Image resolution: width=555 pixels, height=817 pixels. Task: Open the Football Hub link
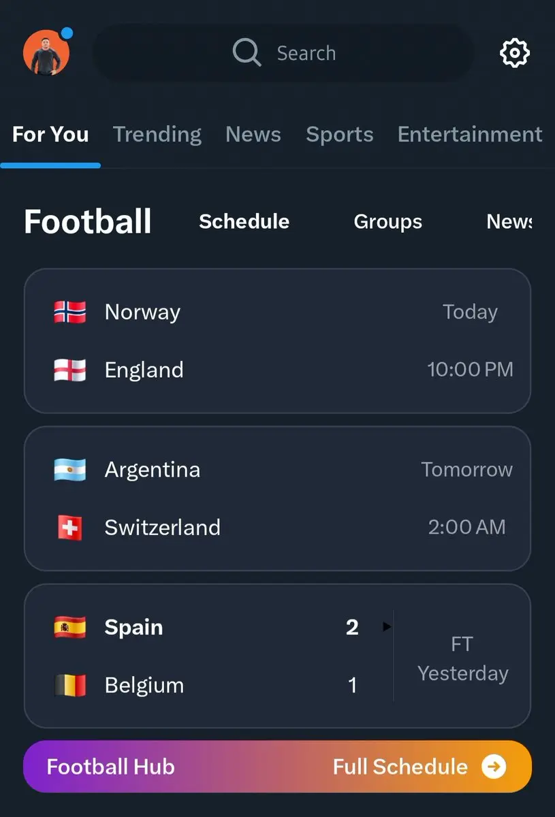111,767
